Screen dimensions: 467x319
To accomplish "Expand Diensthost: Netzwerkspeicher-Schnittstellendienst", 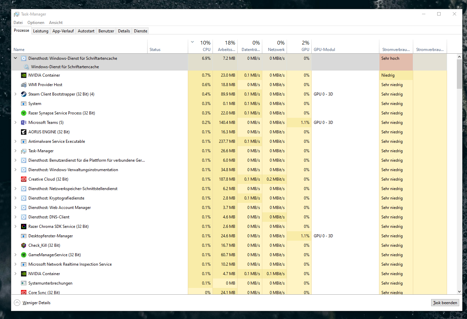I will click(x=15, y=189).
